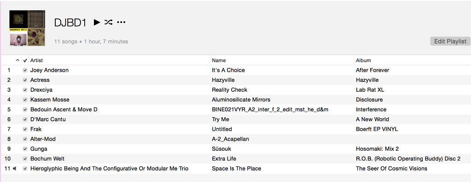Toggle the Frak track checkbox
The width and height of the screenshot is (471, 182).
point(25,129)
